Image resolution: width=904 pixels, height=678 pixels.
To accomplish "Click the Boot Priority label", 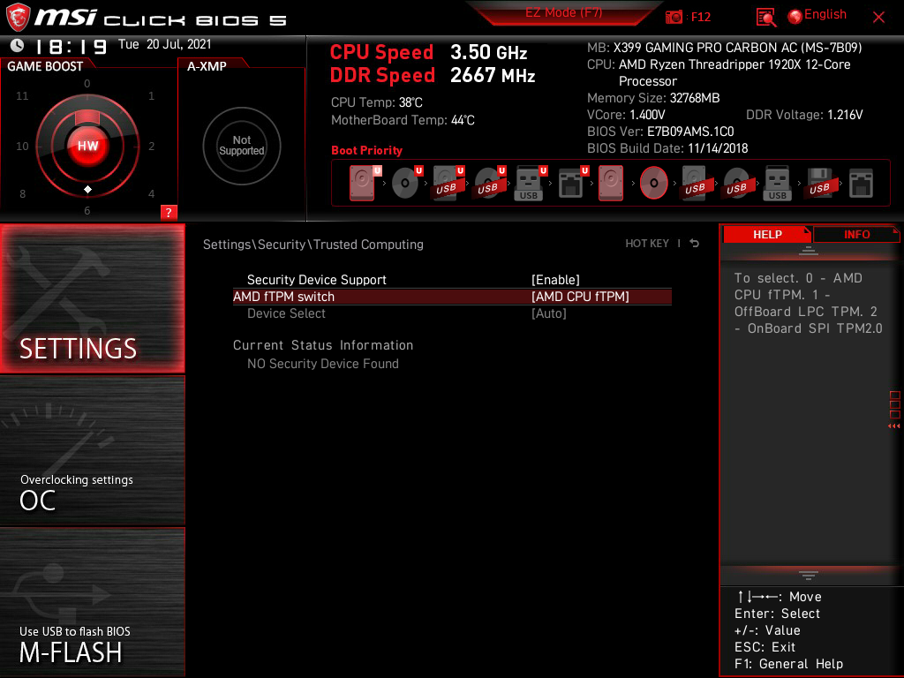I will tap(366, 150).
